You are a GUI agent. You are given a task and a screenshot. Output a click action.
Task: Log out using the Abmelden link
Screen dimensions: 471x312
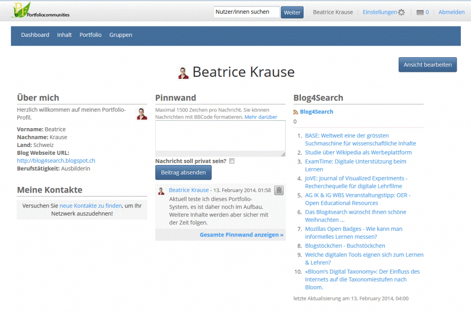pyautogui.click(x=452, y=12)
